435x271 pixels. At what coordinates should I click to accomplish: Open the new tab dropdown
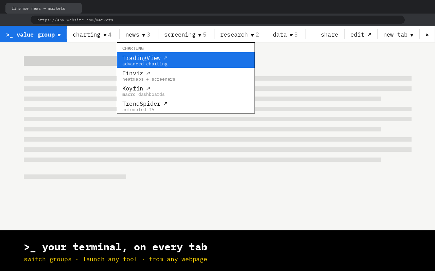[x=398, y=35]
